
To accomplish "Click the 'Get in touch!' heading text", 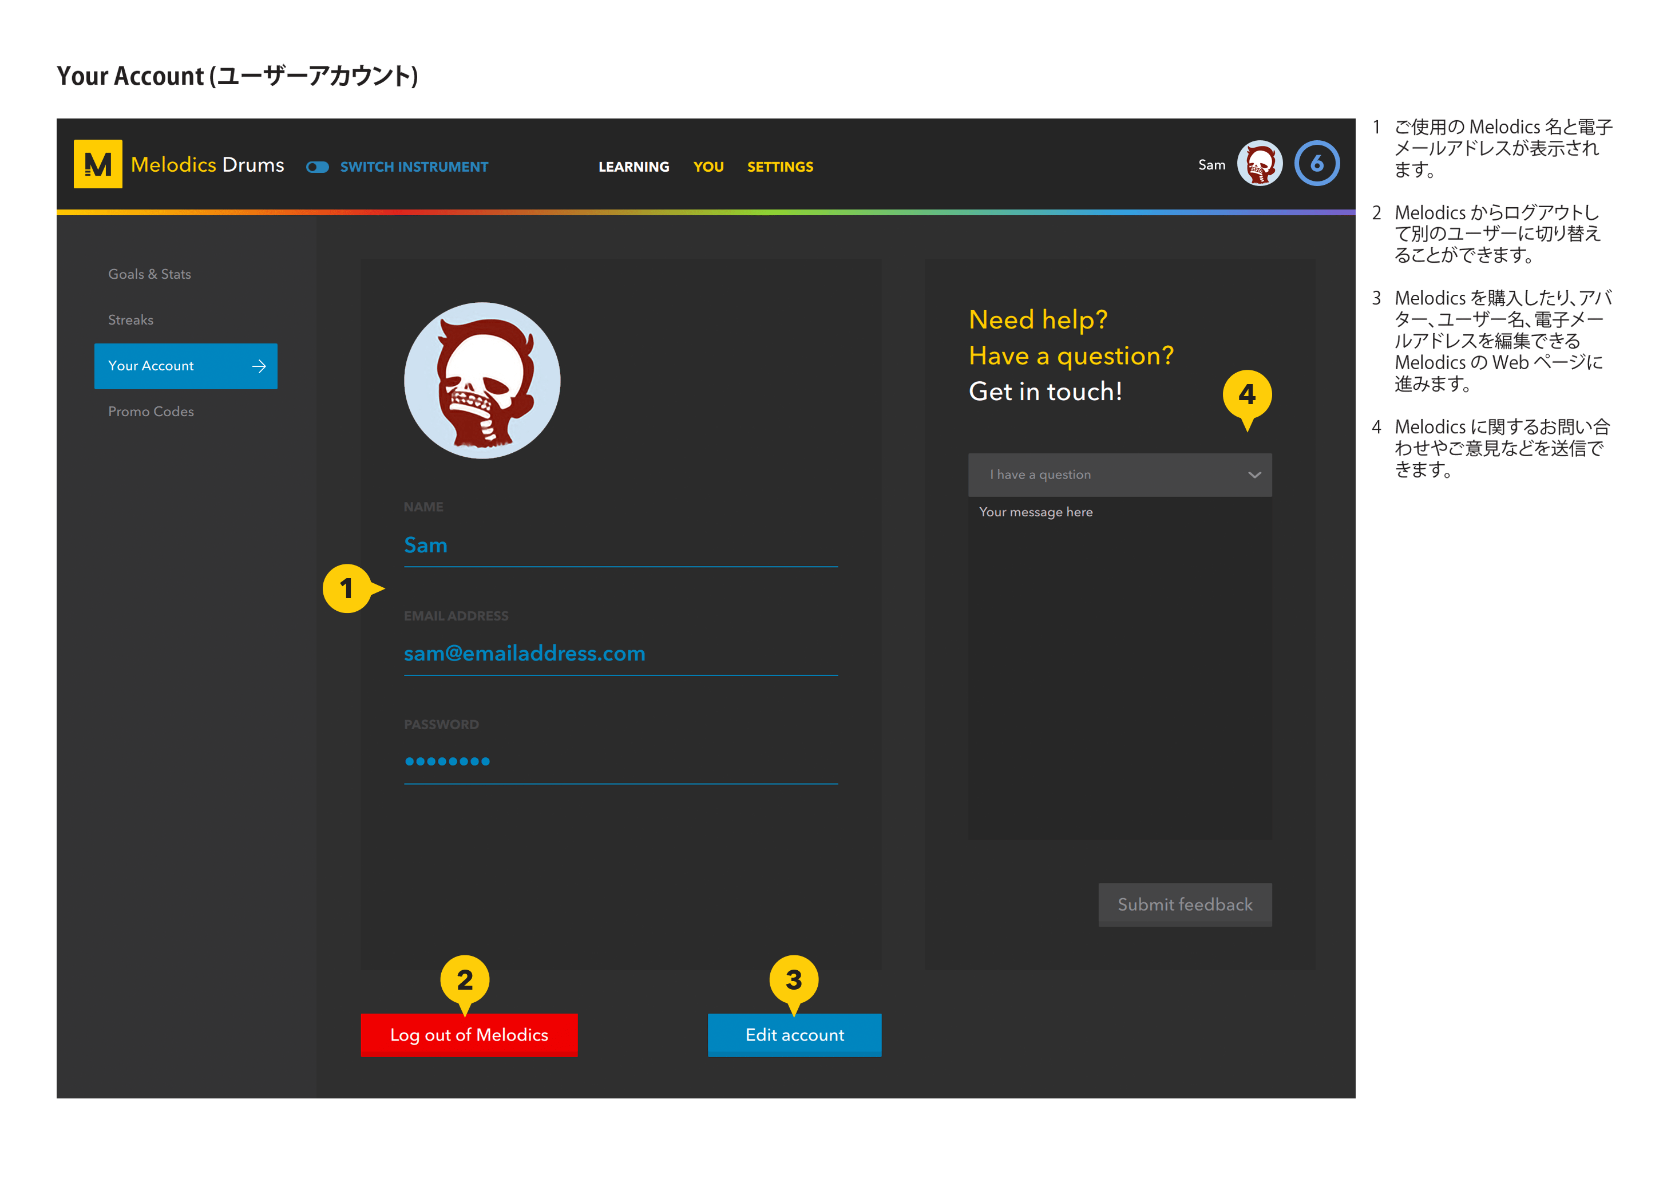I will click(1045, 392).
